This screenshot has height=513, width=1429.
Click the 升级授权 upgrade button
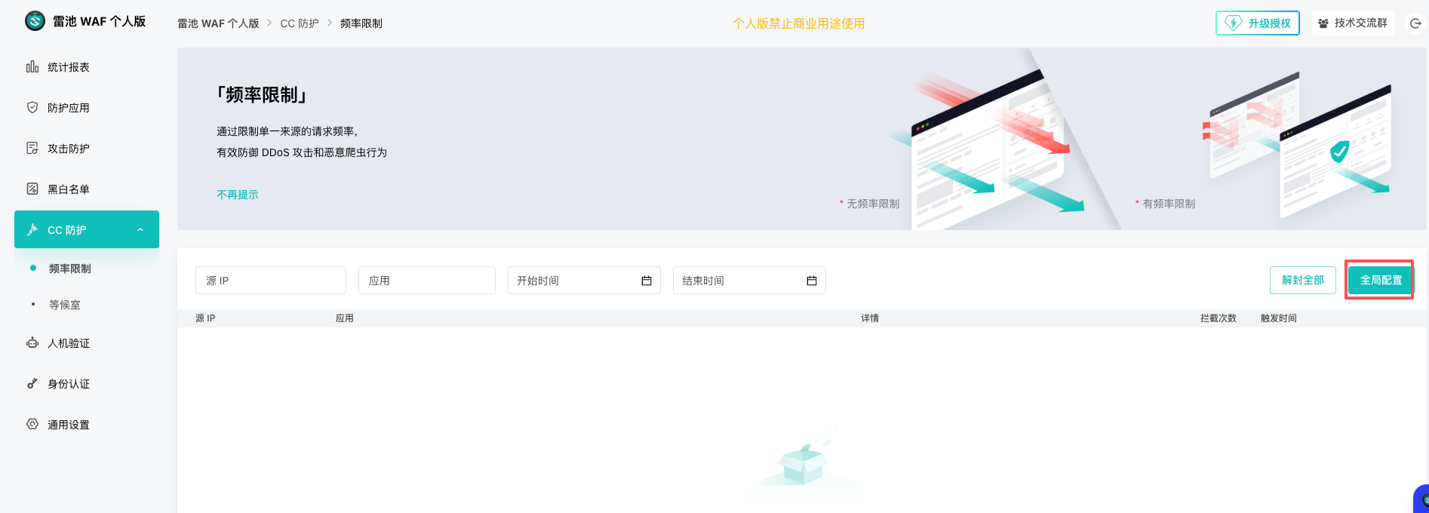tap(1257, 23)
